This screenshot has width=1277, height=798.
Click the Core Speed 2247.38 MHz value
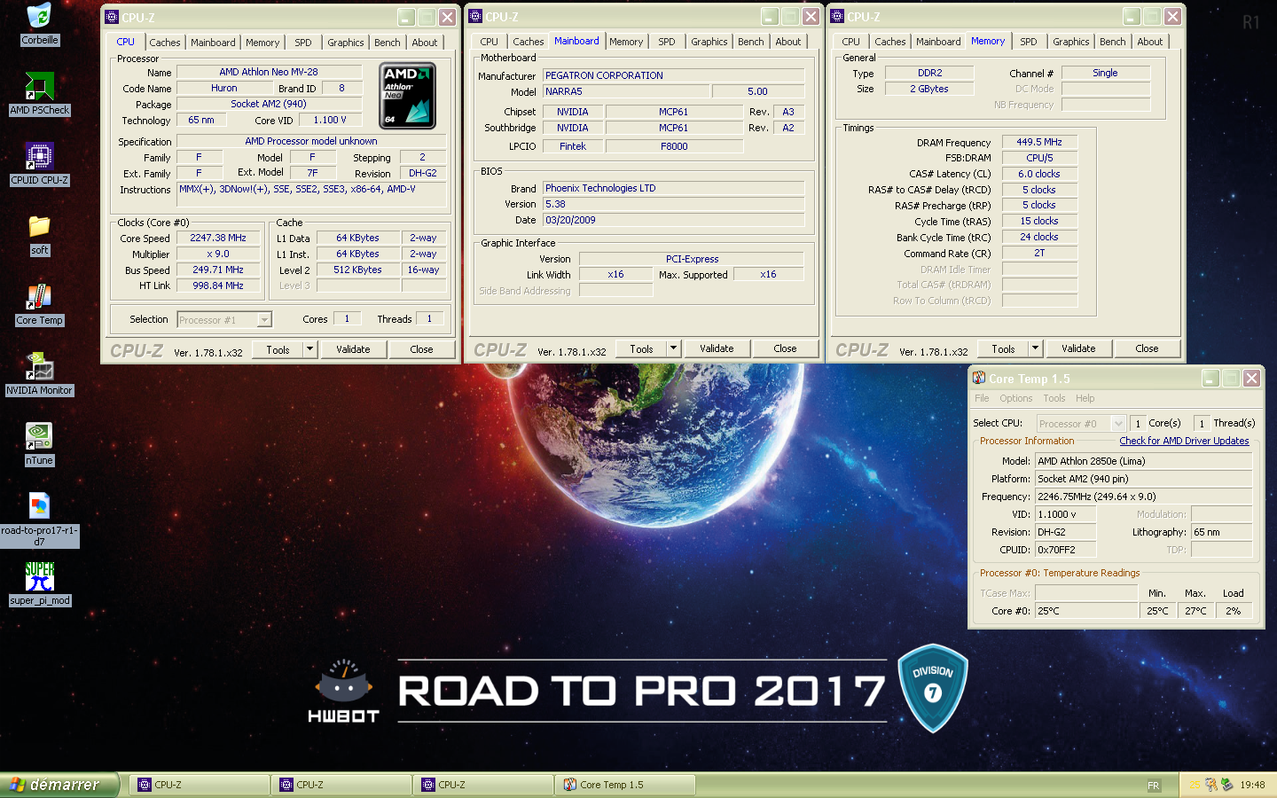pos(218,238)
